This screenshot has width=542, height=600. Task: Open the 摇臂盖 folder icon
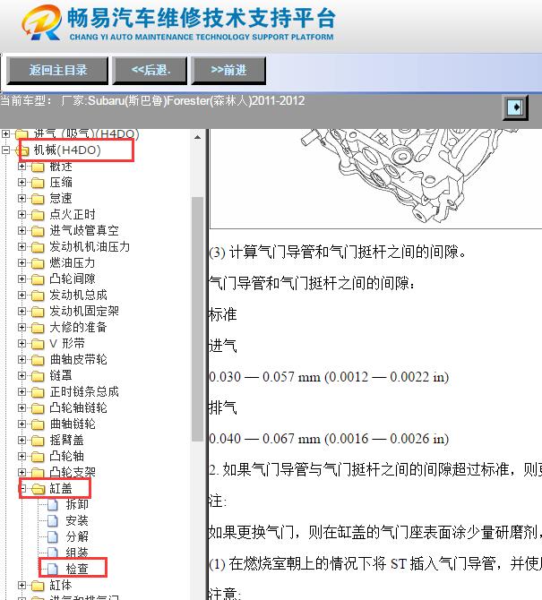(38, 441)
